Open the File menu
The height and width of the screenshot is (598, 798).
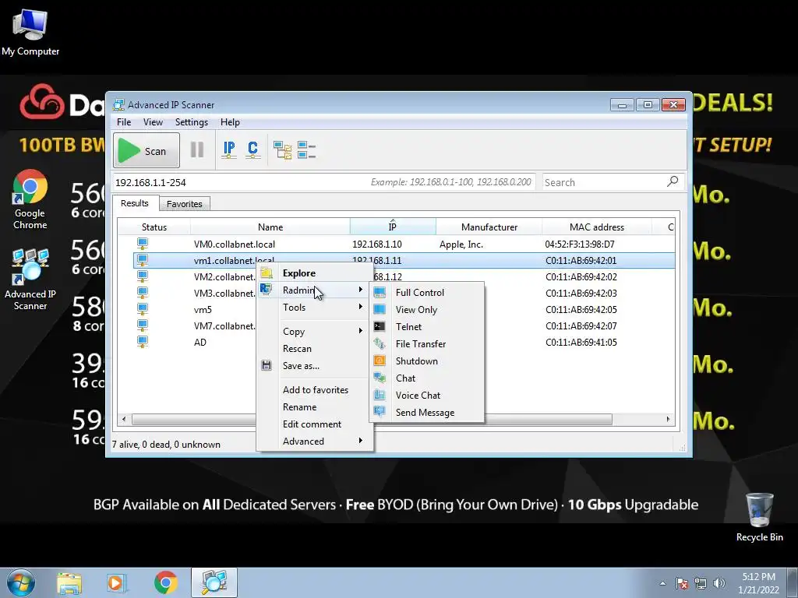click(124, 122)
